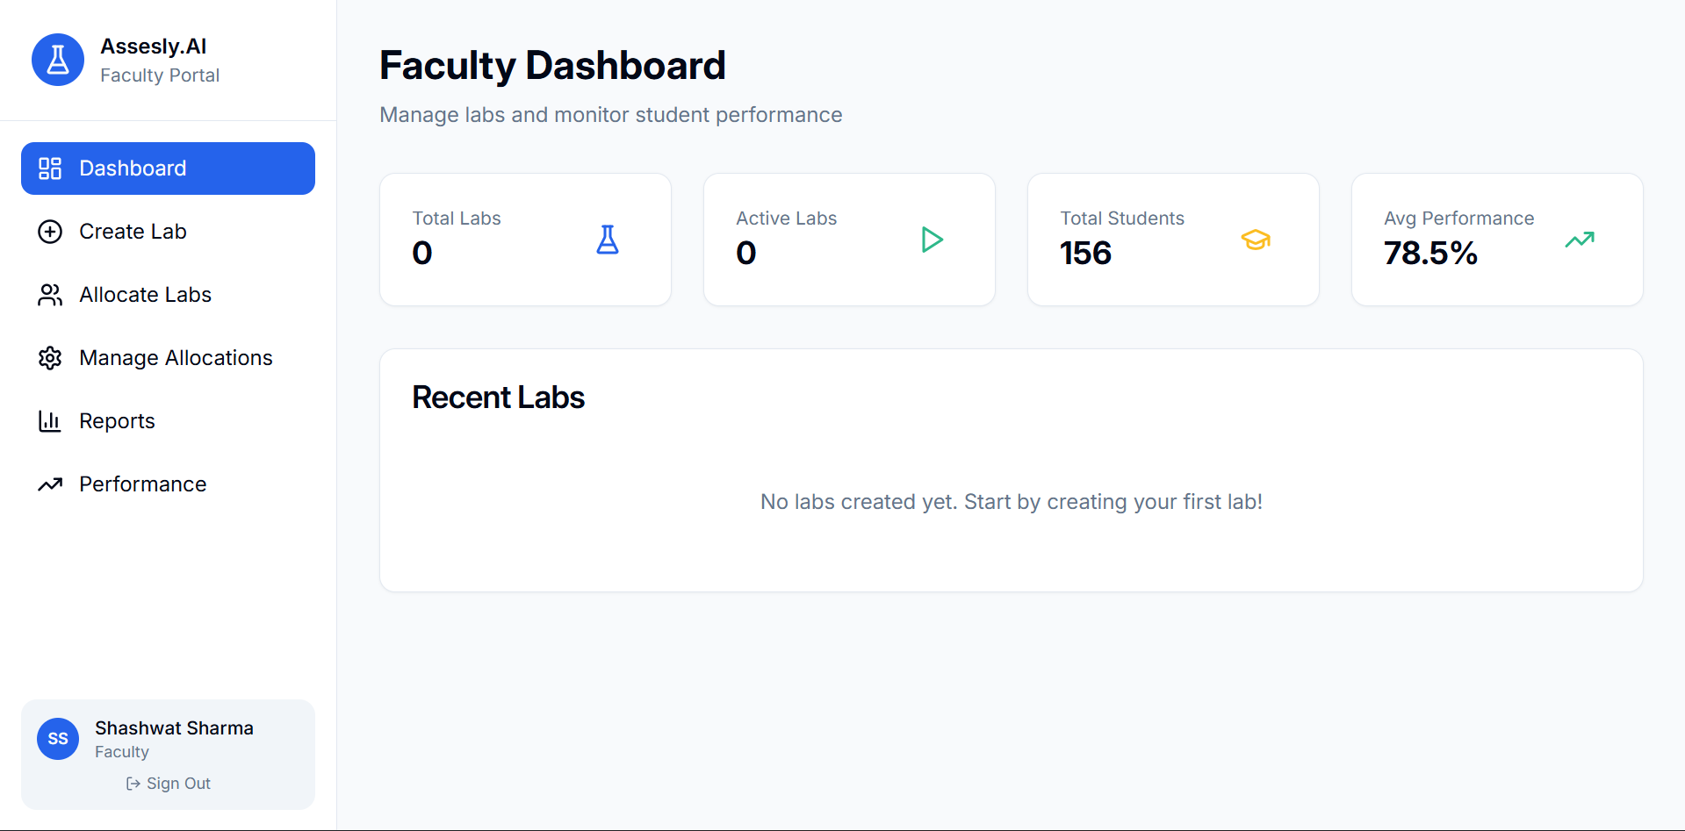
Task: Open the Create Lab menu item
Action: click(x=133, y=232)
